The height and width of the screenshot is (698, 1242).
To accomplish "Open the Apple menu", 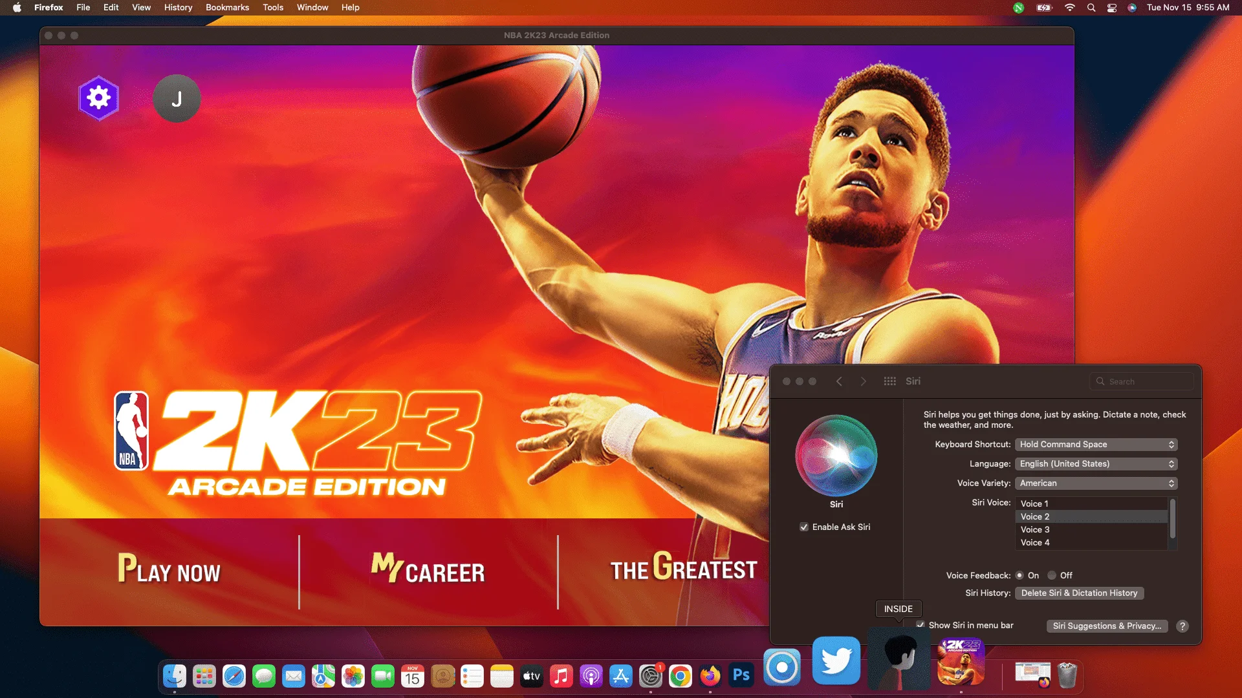I will coord(17,8).
